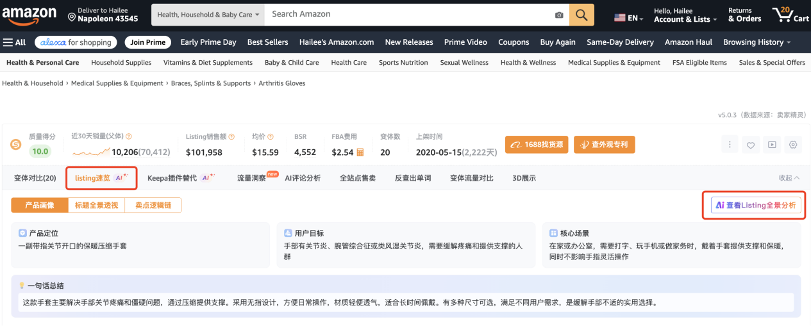Click the BSR value 4,552
The image size is (811, 326).
click(x=305, y=152)
